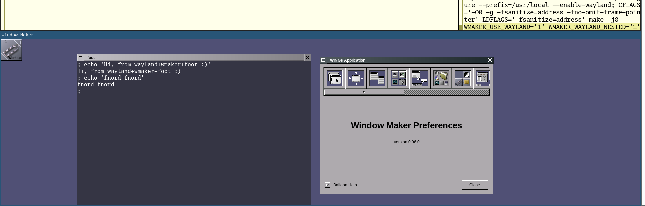Viewport: 645px width, 206px height.
Task: Toggle the Balloon Help checkbox
Action: [328, 185]
